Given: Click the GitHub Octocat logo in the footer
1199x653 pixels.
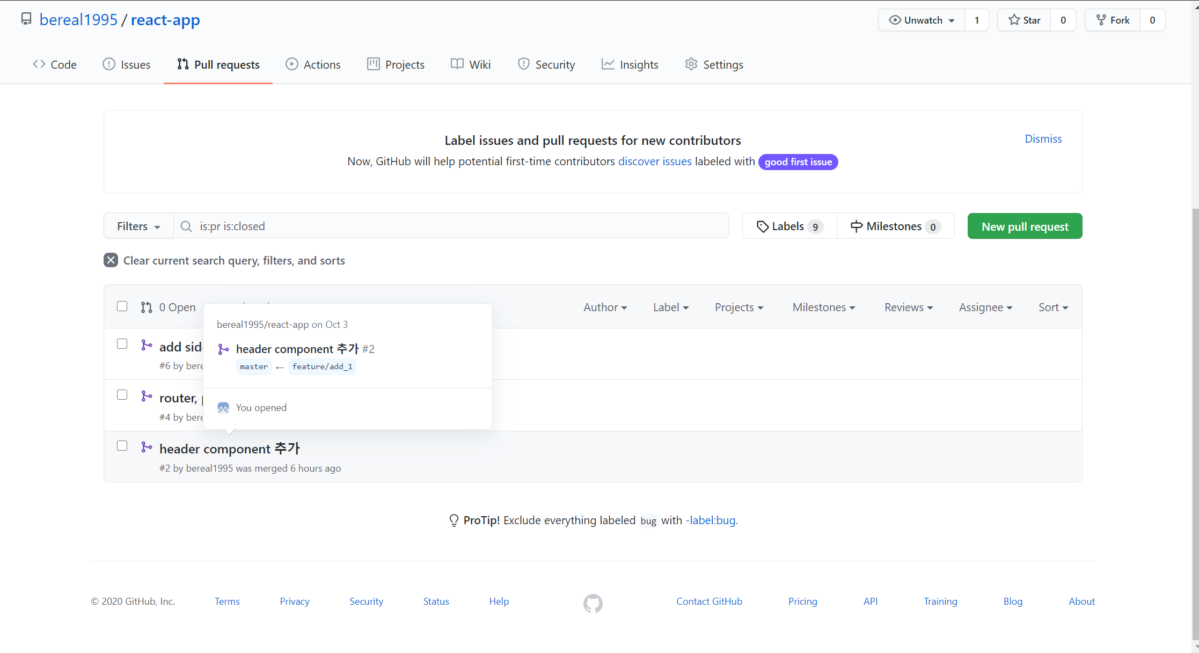Looking at the screenshot, I should pyautogui.click(x=593, y=603).
